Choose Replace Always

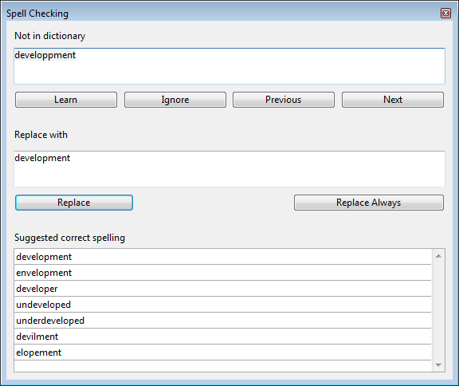tap(369, 203)
